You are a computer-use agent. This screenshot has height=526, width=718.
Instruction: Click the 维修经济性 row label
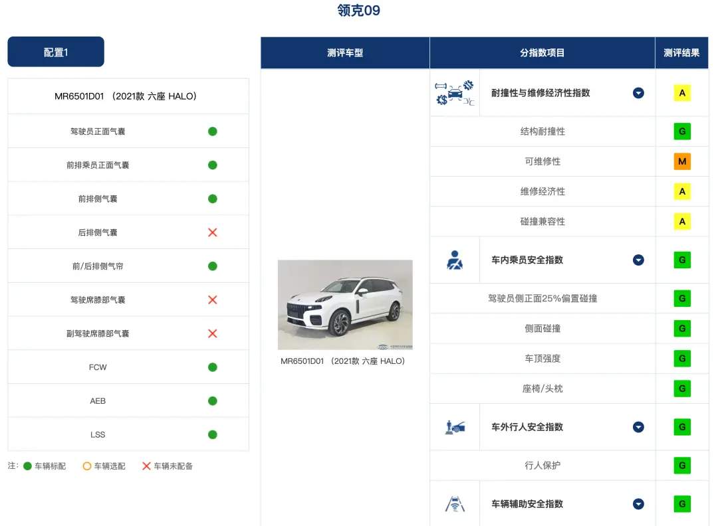[x=542, y=191]
